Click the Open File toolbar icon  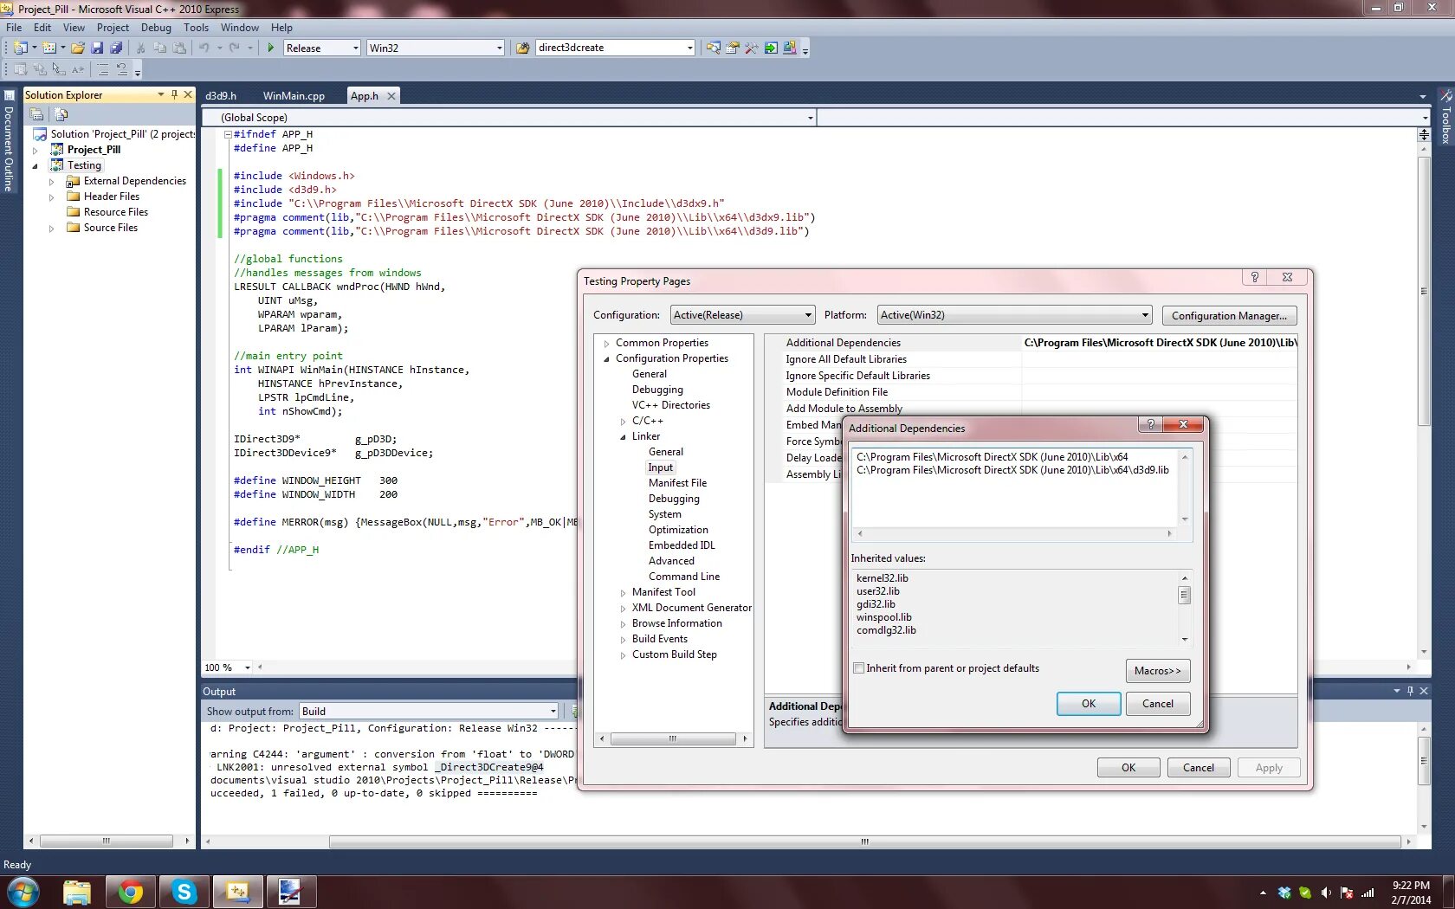(x=78, y=48)
